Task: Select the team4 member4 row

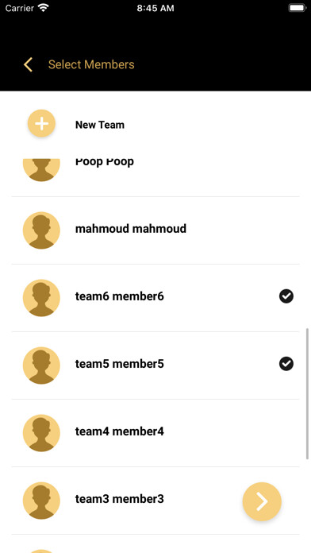Action: [155, 433]
